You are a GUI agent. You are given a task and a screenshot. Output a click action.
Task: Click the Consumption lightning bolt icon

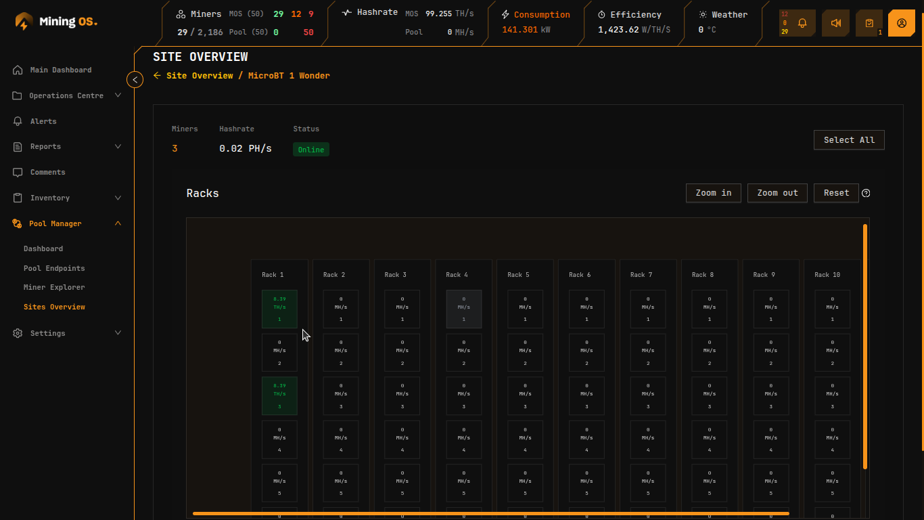[x=504, y=14]
